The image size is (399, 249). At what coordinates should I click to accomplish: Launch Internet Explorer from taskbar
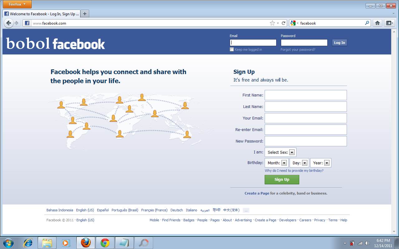[28, 243]
